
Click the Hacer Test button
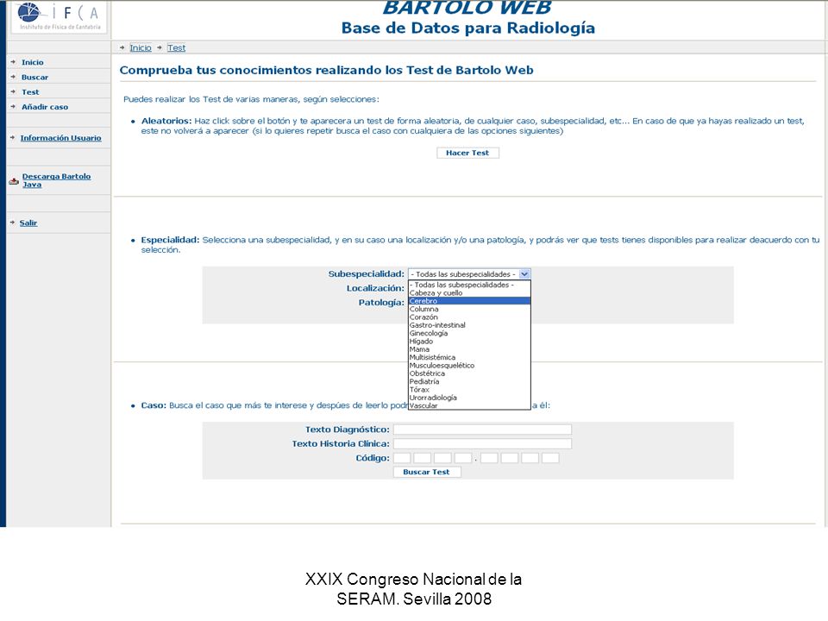tap(467, 153)
